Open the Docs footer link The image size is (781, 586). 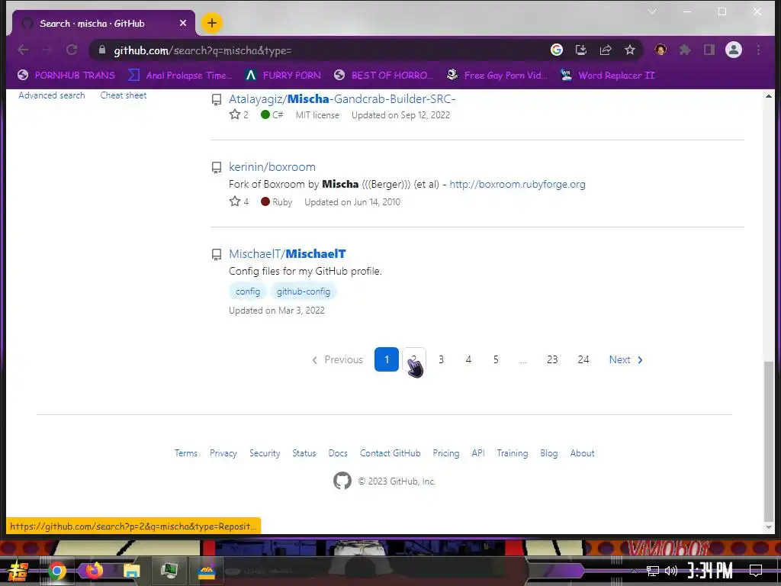coord(338,453)
